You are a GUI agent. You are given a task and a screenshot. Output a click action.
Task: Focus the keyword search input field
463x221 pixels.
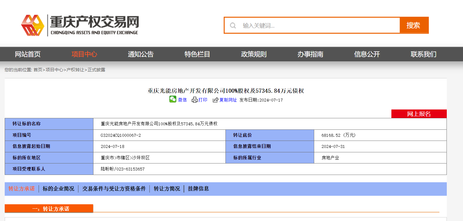312,26
